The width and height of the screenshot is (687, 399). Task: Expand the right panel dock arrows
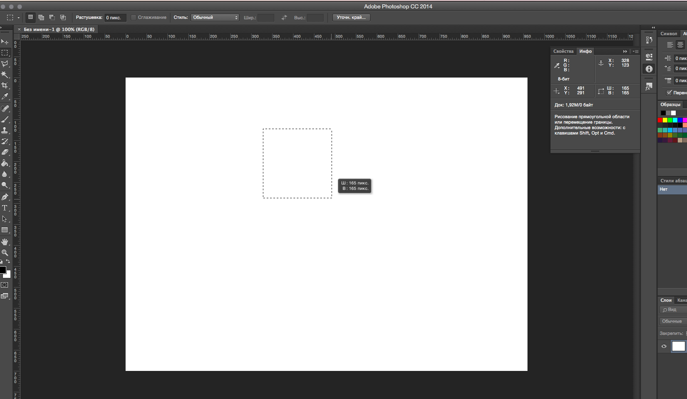click(653, 27)
